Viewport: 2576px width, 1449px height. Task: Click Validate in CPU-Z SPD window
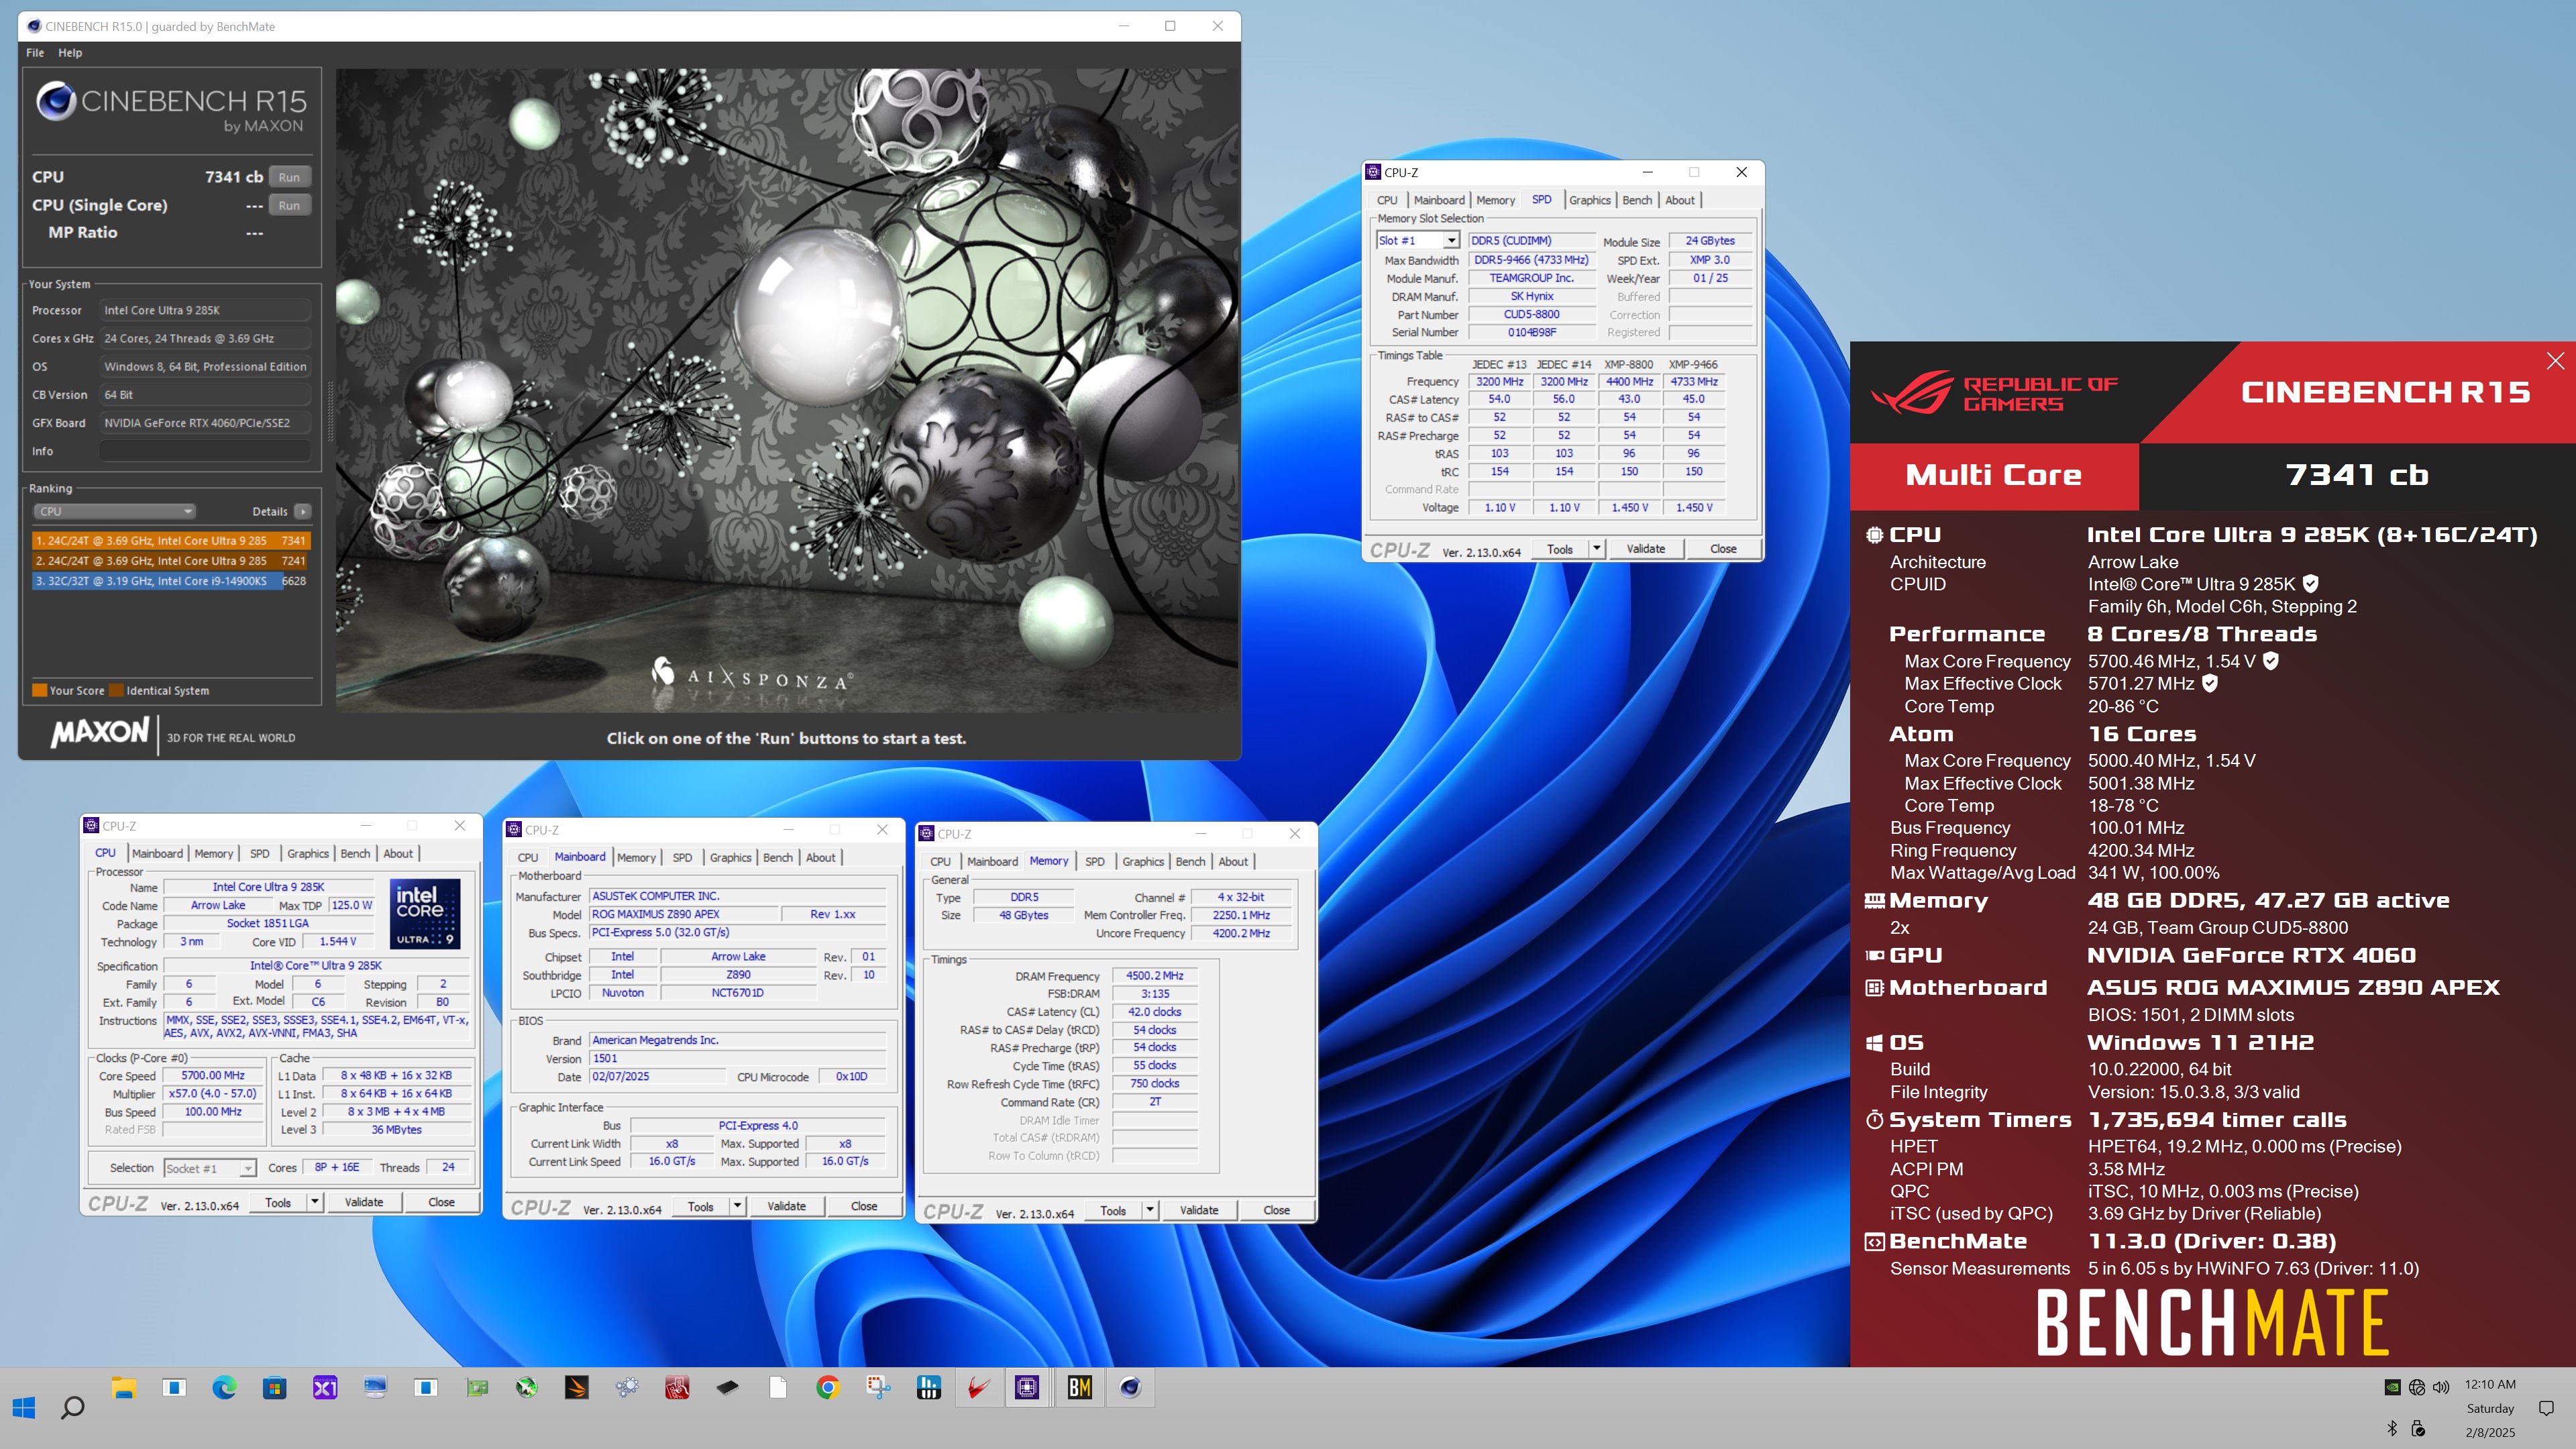(1645, 548)
